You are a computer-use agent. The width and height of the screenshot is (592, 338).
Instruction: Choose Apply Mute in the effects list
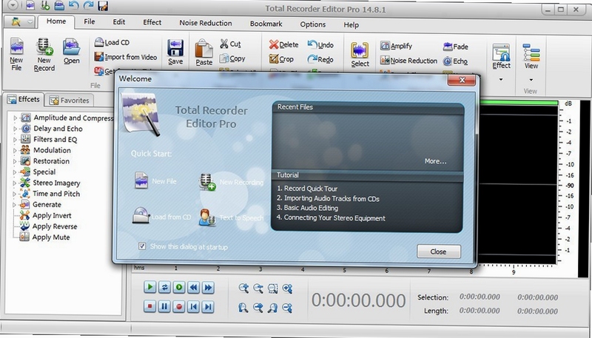51,237
